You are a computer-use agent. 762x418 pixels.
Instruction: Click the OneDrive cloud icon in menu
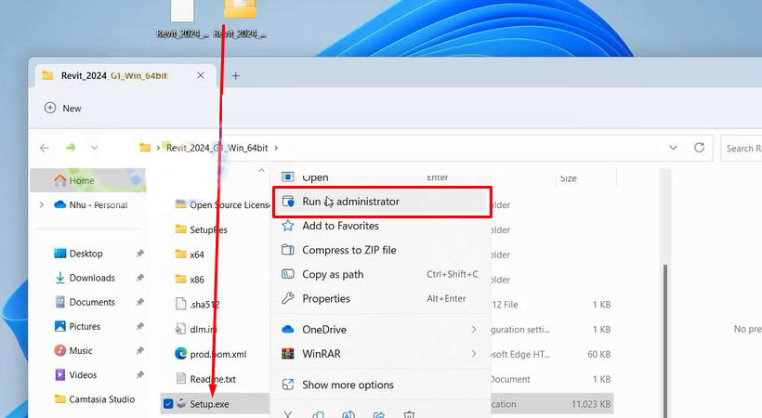pyautogui.click(x=288, y=330)
